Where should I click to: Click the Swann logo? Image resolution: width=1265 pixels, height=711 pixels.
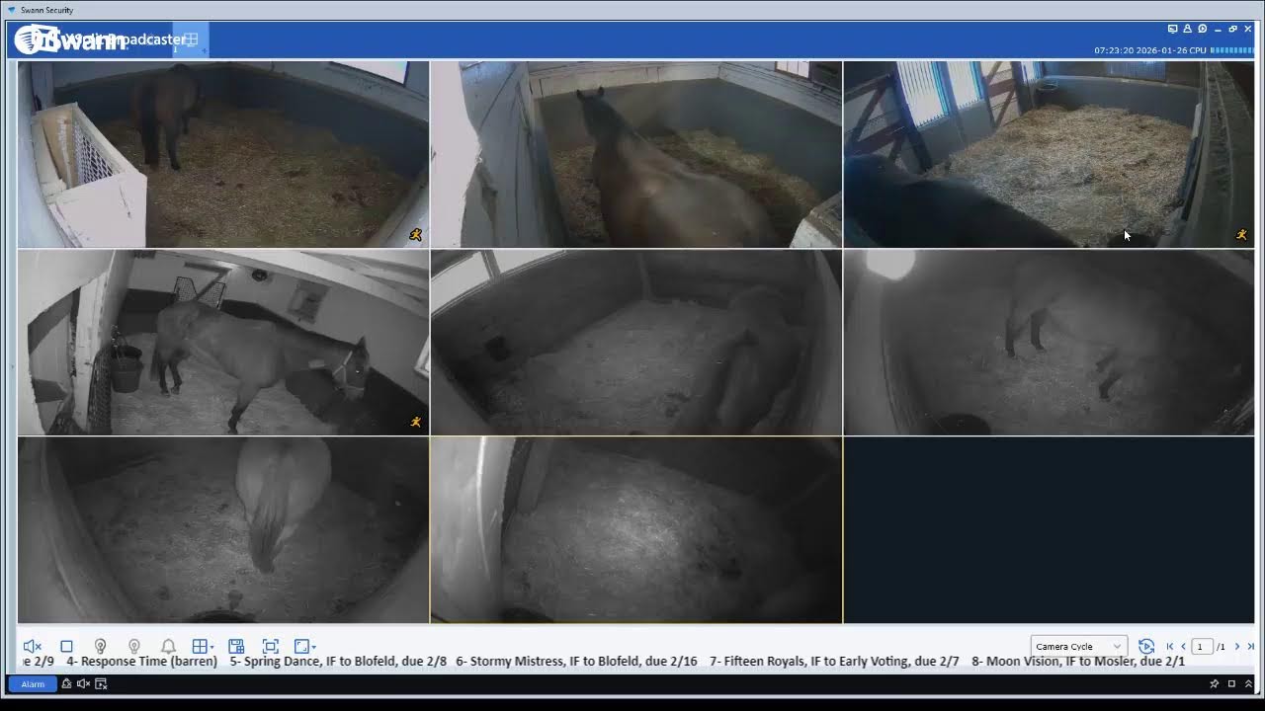pos(69,40)
